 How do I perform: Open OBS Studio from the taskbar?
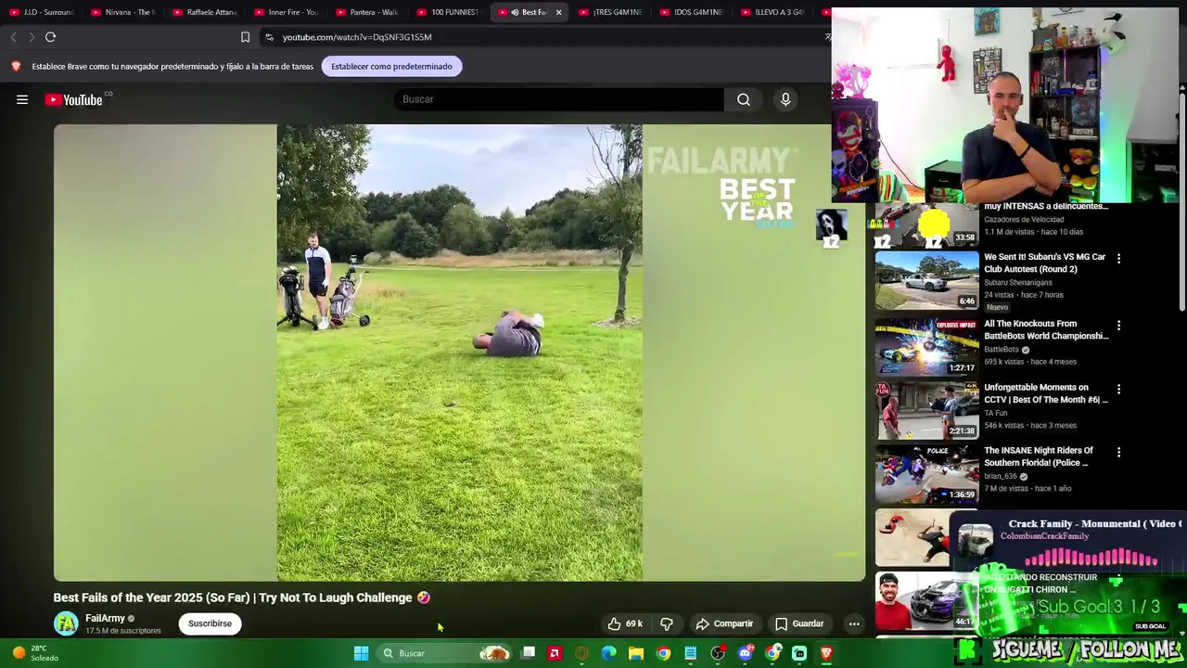(718, 653)
